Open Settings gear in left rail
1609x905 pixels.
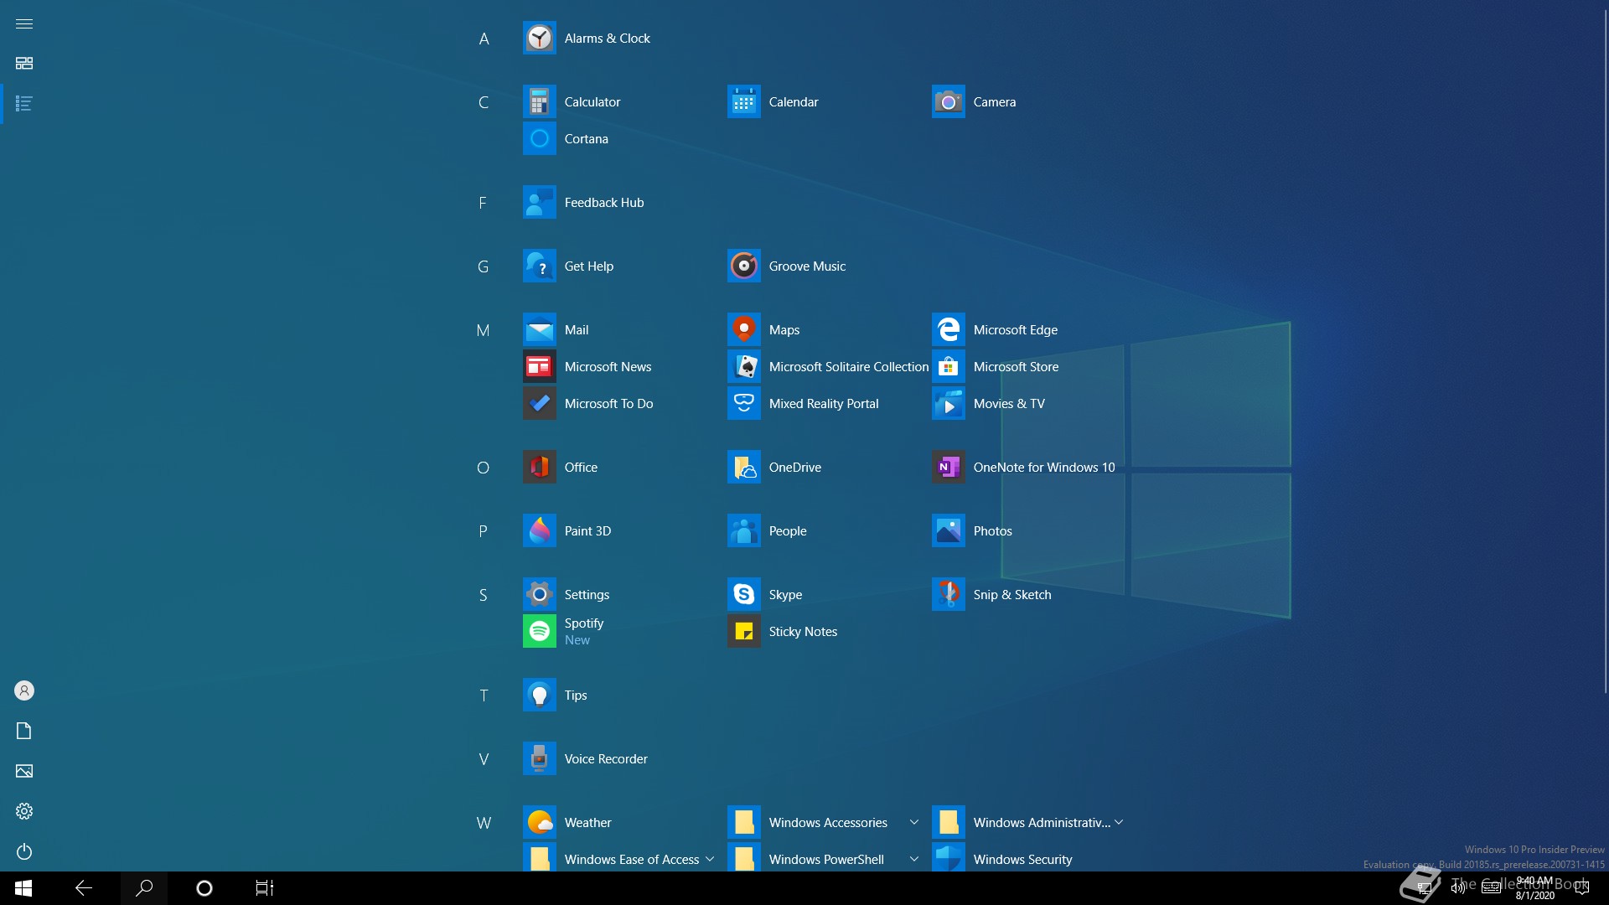point(24,811)
